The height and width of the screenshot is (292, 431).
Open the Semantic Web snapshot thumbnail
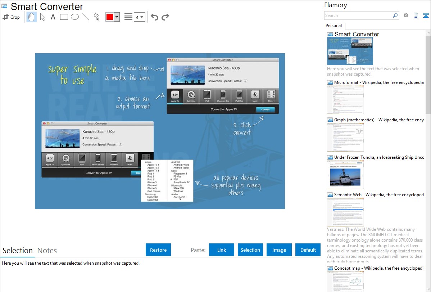click(x=345, y=212)
